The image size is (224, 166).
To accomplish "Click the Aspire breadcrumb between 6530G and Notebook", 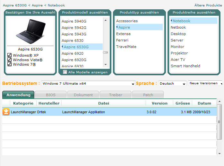I will [x=37, y=5].
